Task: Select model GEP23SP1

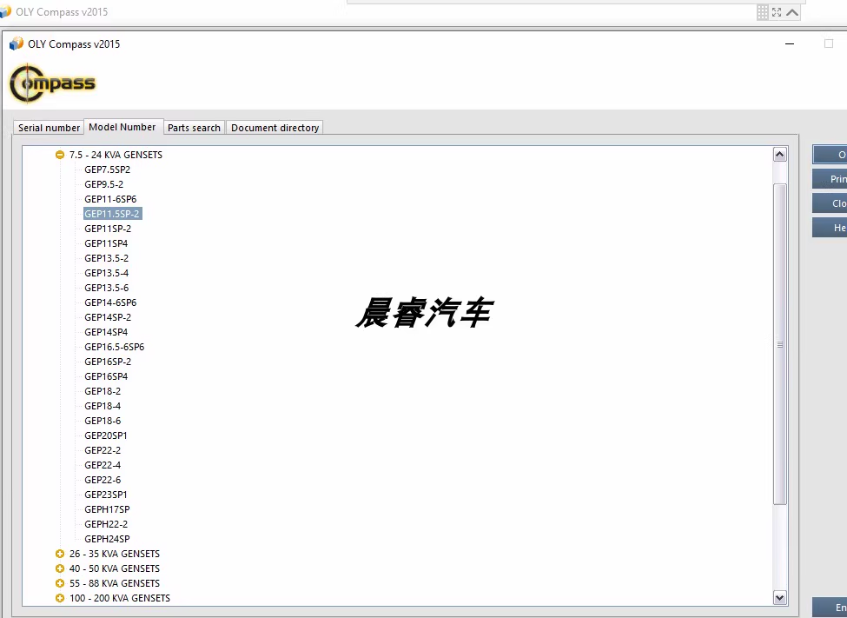Action: coord(106,495)
